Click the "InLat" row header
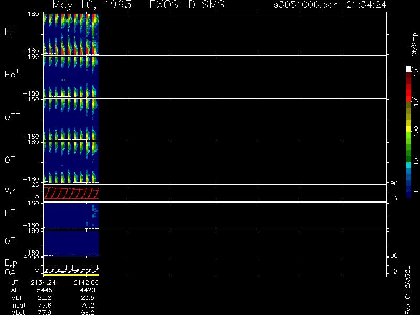420x315 pixels. click(18, 305)
